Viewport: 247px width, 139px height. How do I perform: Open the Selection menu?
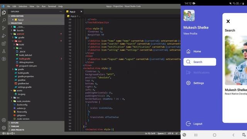point(23,6)
